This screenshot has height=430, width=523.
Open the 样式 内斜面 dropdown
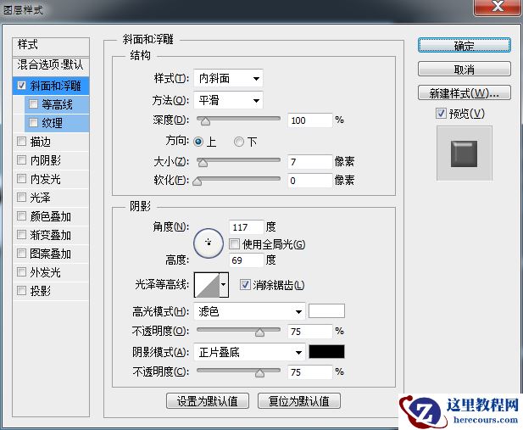(x=228, y=79)
